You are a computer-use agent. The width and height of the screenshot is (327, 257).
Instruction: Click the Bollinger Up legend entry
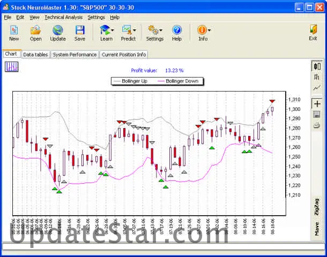[131, 81]
